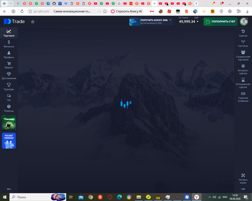The height and width of the screenshot is (201, 252).
Task: Open Mail app from taskbar
Action: [x=81, y=197]
